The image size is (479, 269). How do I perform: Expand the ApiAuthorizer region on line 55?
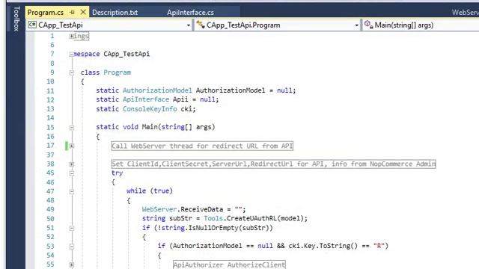point(72,265)
